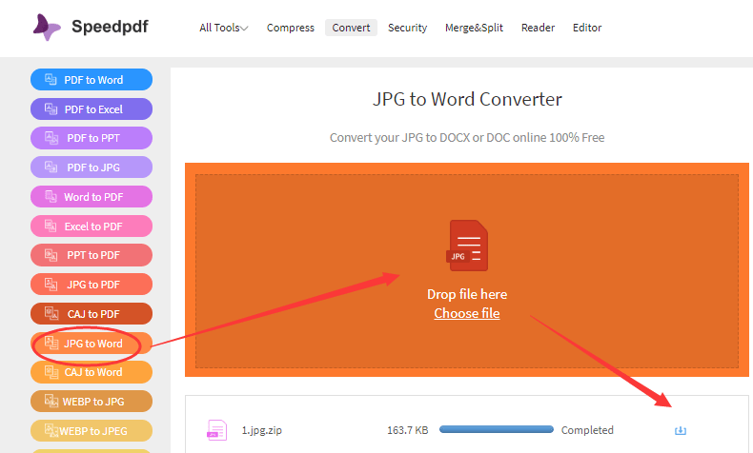Select the JPG to Word button
The width and height of the screenshot is (753, 453).
[92, 344]
